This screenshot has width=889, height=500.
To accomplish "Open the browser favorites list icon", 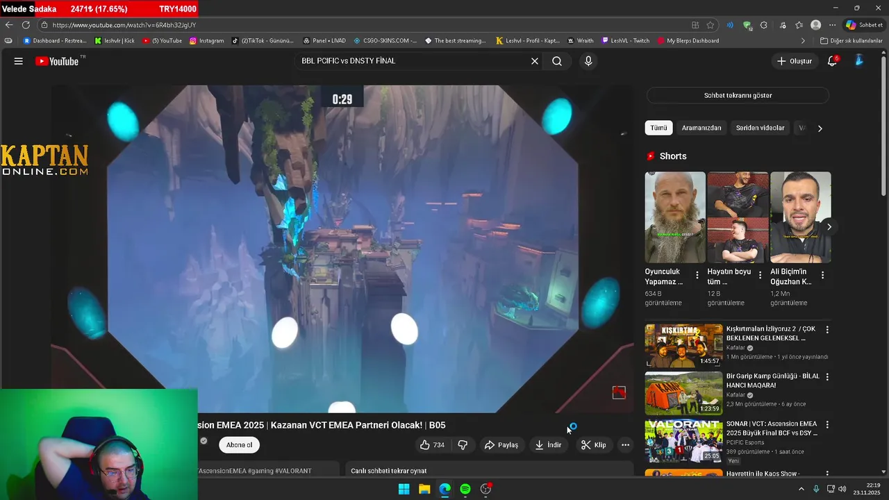I will tap(799, 25).
